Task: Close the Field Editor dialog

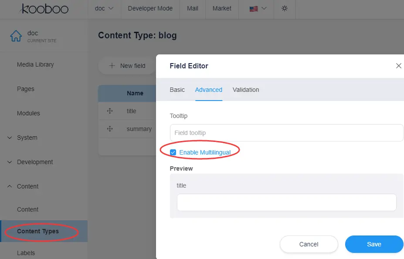Action: click(398, 66)
